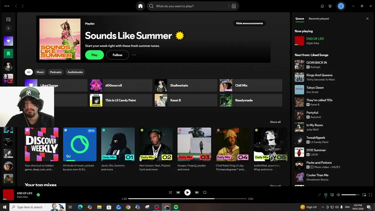This screenshot has height=211, width=375.
Task: Select the All filter chip
Action: [x=29, y=72]
